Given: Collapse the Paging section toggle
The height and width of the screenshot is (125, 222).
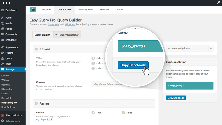Looking at the screenshot, I should pos(36,103).
